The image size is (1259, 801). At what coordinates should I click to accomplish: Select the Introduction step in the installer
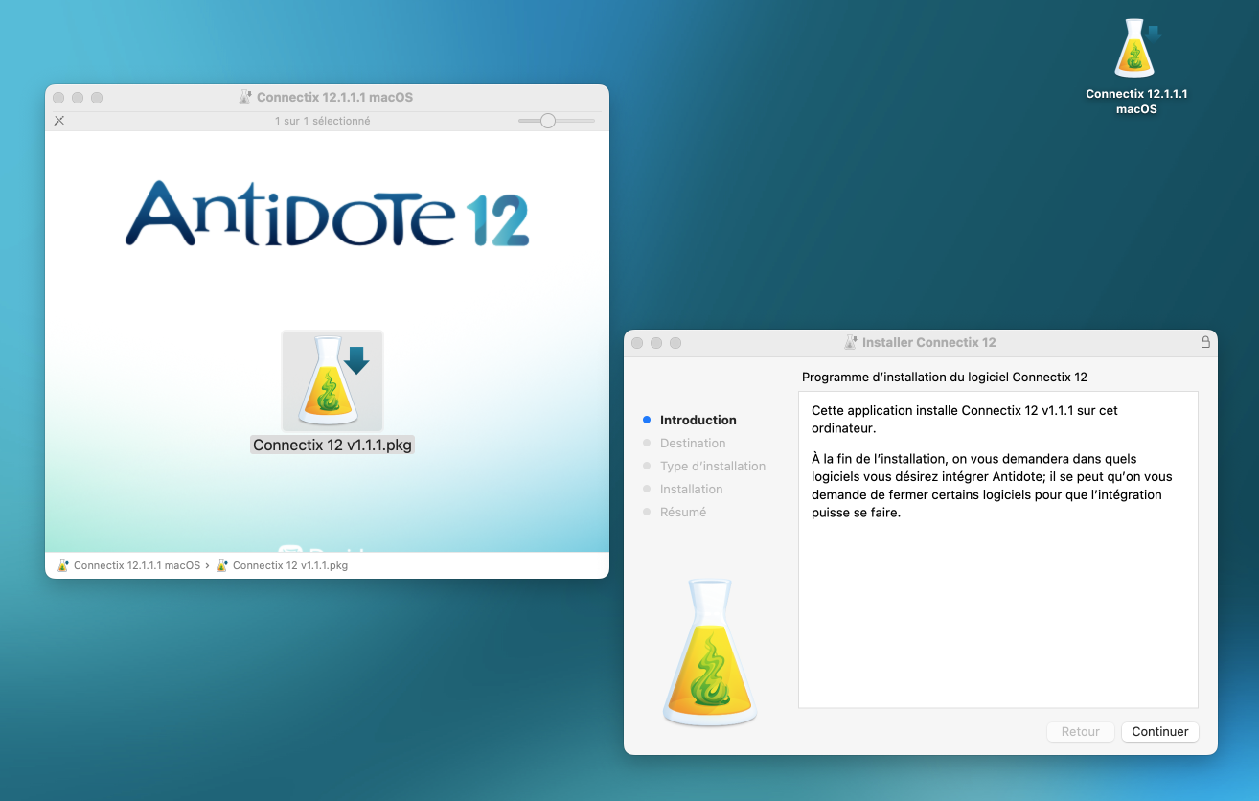(698, 420)
